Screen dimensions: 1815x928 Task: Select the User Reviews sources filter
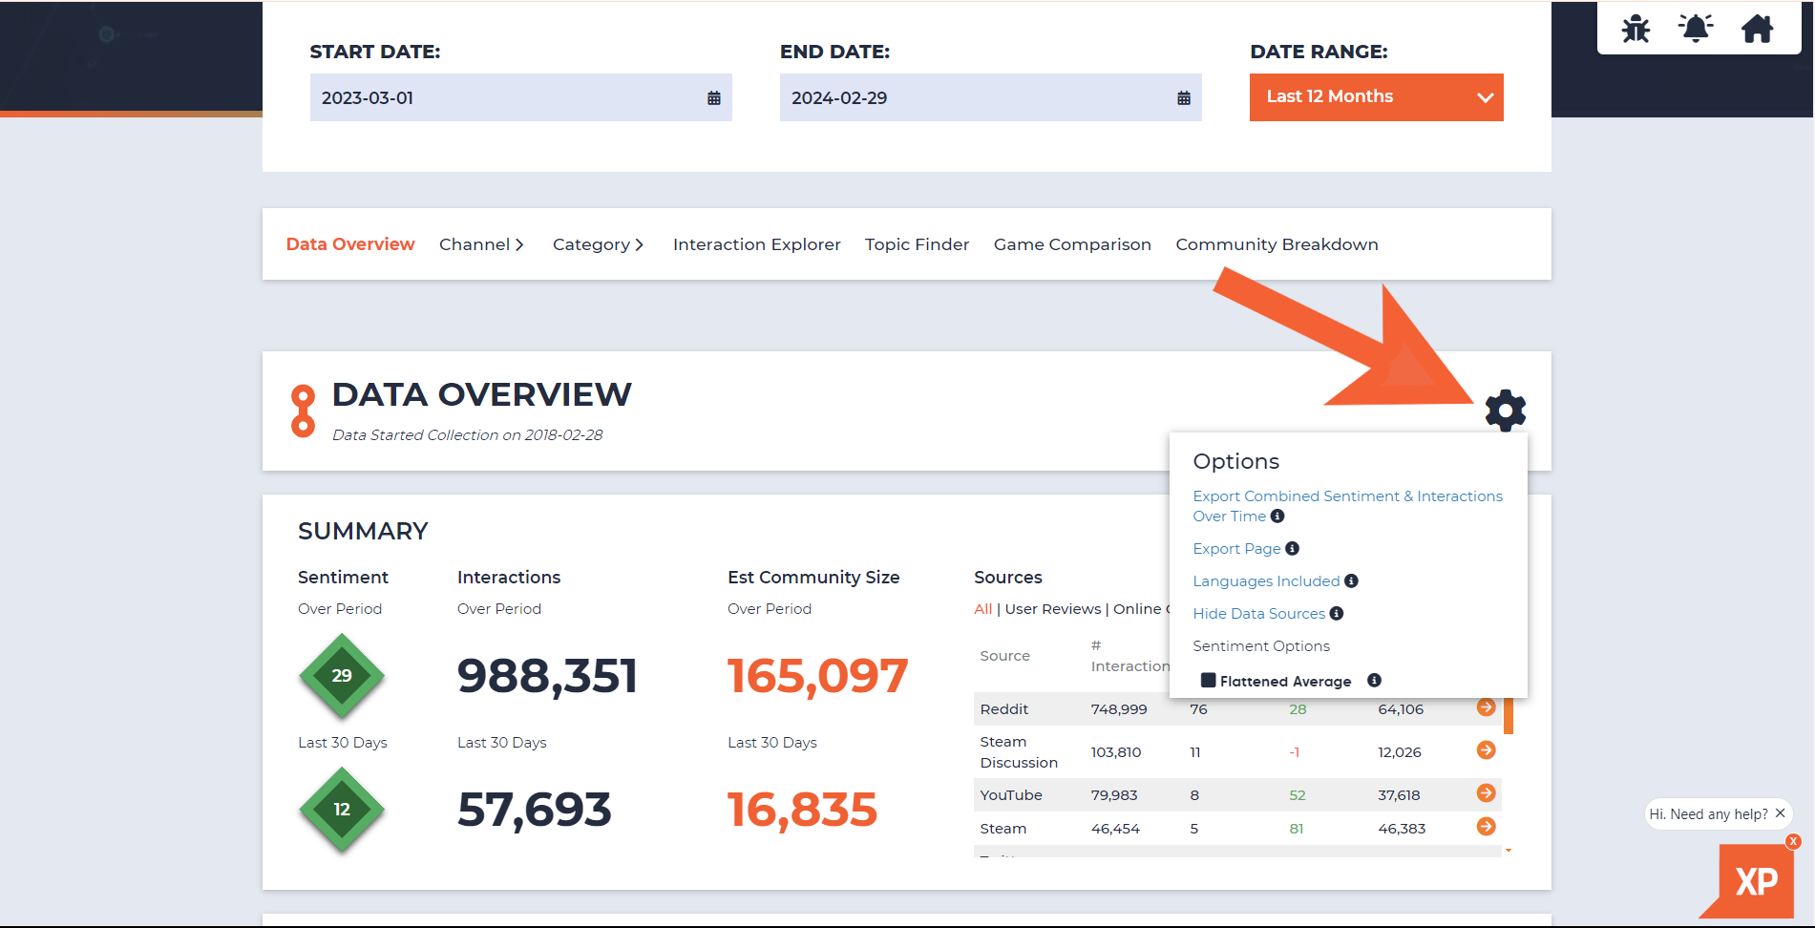coord(1053,609)
